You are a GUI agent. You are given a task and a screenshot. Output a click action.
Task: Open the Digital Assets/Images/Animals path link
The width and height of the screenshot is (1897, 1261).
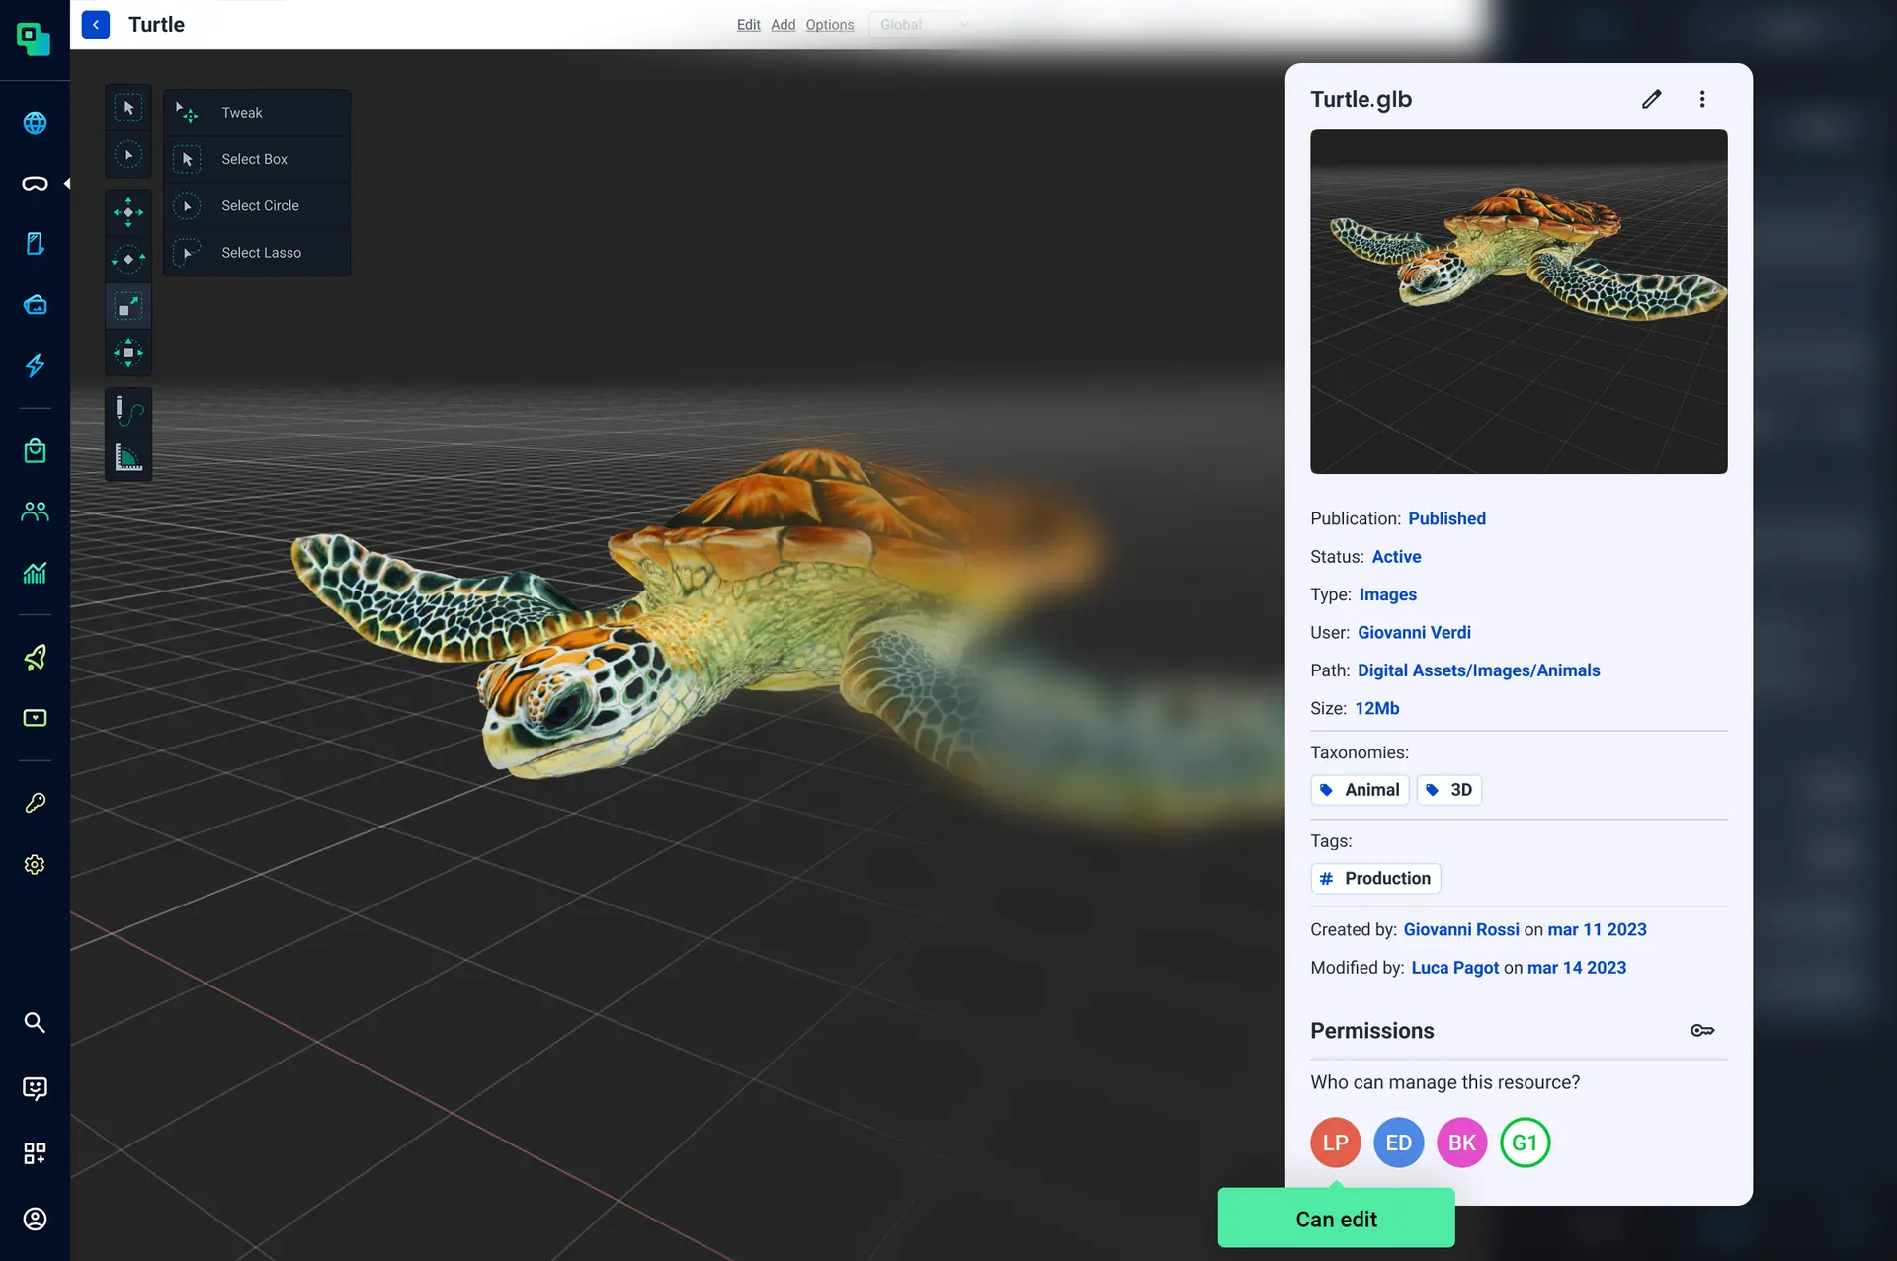click(x=1478, y=670)
